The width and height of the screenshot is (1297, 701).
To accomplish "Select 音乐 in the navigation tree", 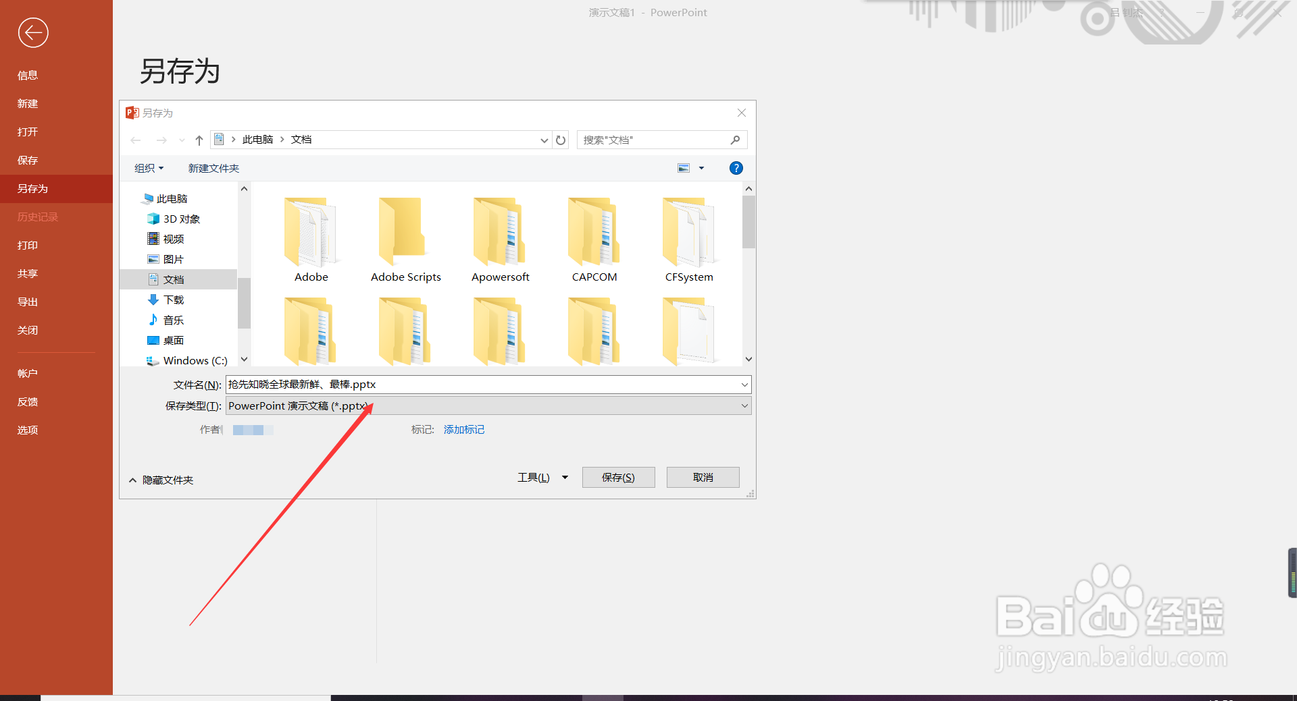I will tap(173, 320).
